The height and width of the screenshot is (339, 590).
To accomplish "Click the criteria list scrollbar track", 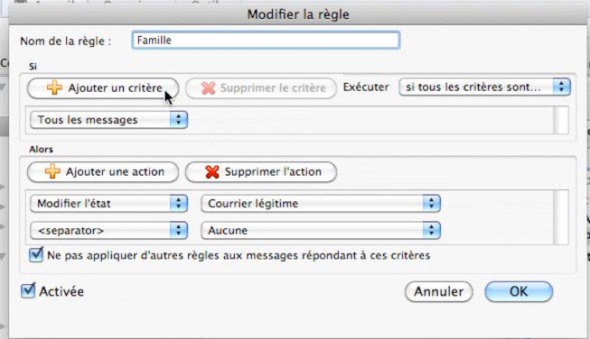I will click(561, 120).
